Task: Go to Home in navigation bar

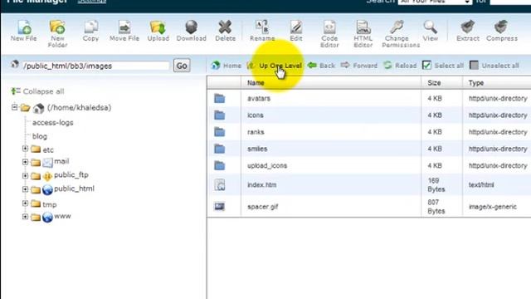Action: 227,66
